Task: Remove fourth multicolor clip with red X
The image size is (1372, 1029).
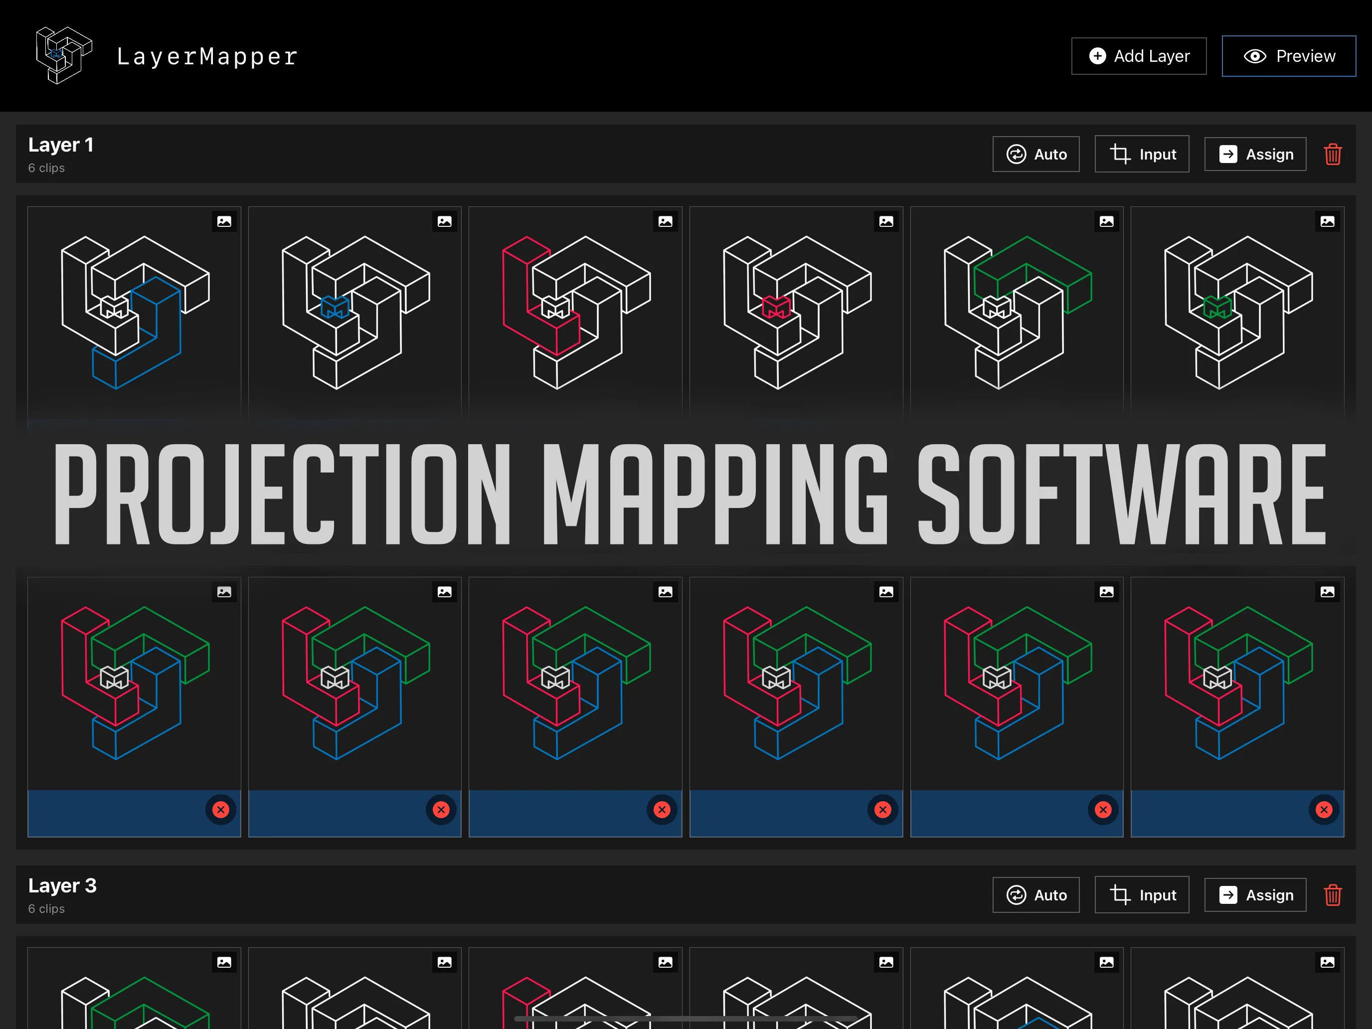Action: 882,810
